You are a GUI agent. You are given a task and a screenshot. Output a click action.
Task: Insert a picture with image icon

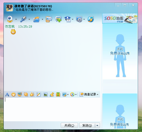(x=45, y=94)
